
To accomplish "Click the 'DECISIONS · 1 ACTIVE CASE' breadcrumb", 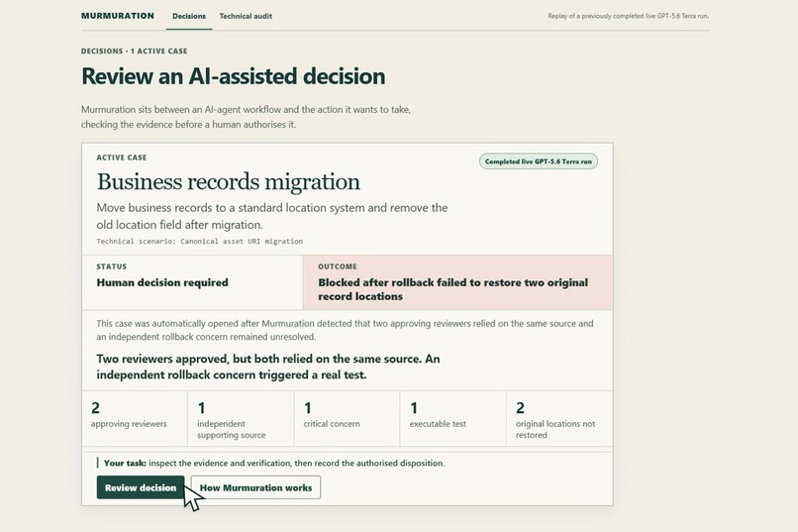I will [135, 51].
